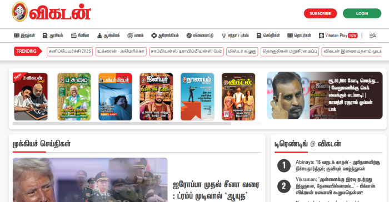The image size is (389, 202).
Task: Open the பசுமை விகடன் magazine cover
Action: pos(74,97)
